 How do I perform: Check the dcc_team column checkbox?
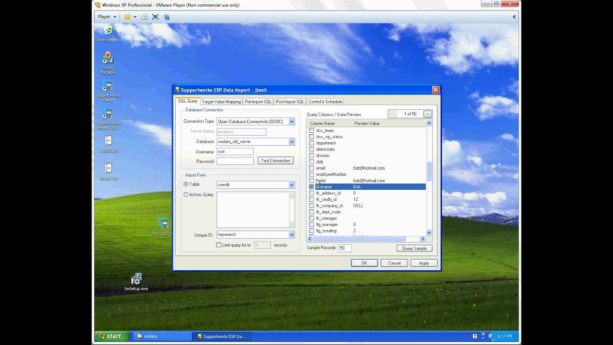311,130
